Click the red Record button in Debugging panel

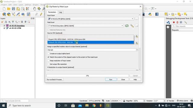coord(174,22)
